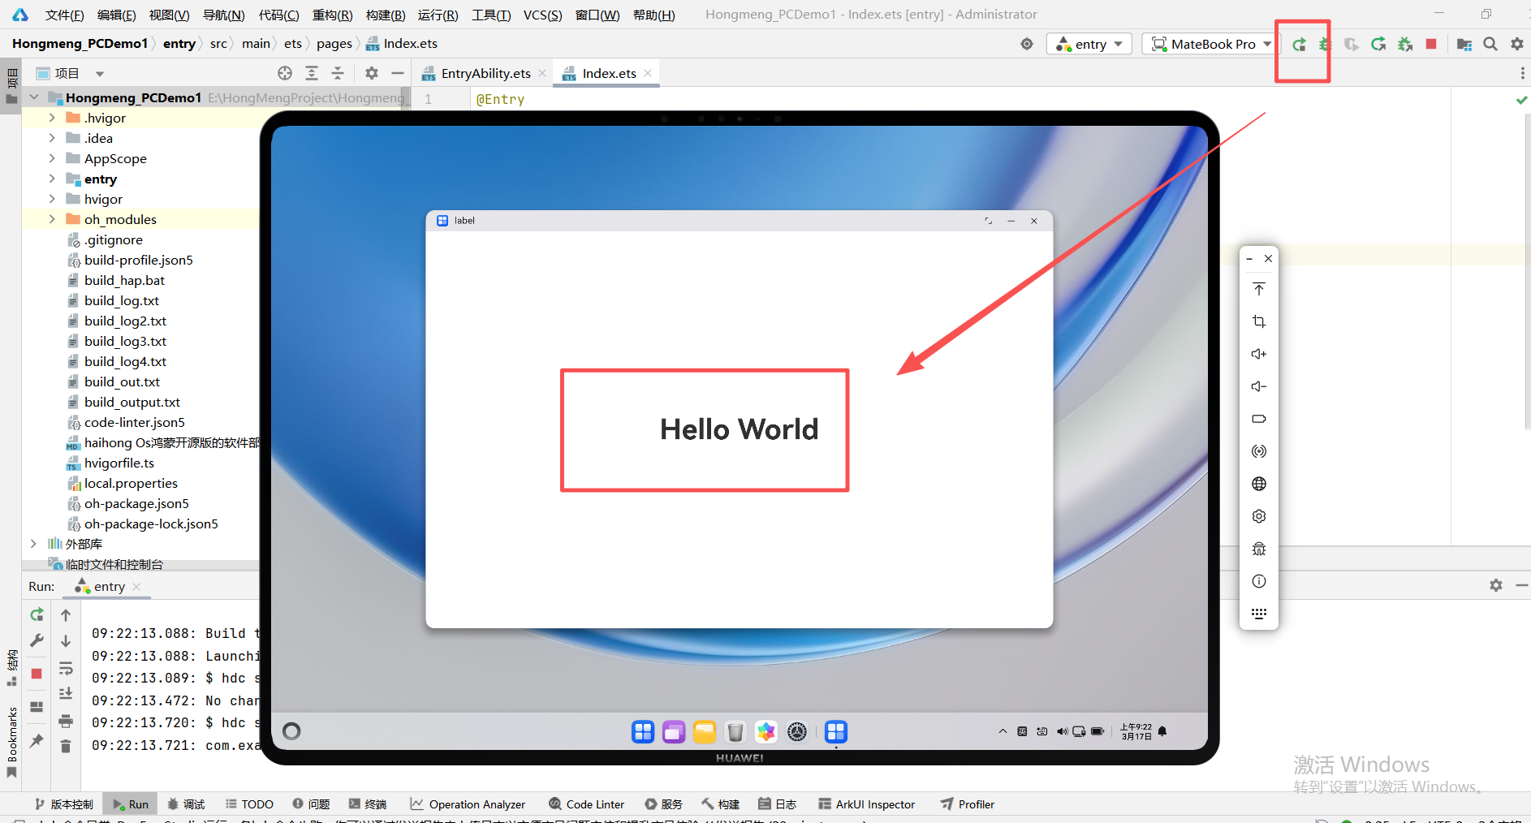Open the VCS(S) menu
The width and height of the screenshot is (1531, 823).
coord(543,15)
